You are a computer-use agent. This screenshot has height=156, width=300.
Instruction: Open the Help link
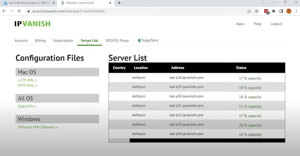point(257,24)
